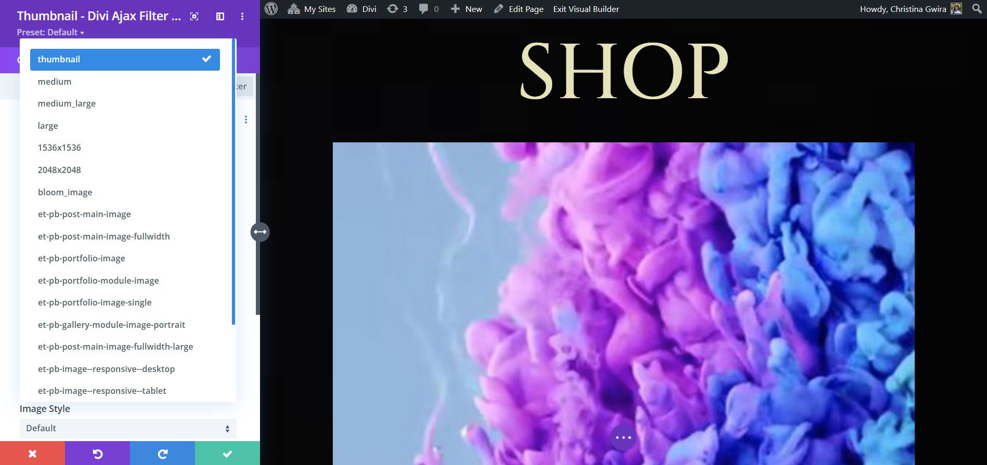Open the module settings three-dot menu
The width and height of the screenshot is (987, 465).
click(242, 17)
